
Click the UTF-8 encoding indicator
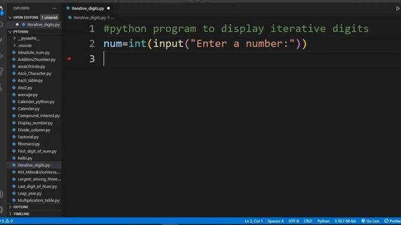point(294,221)
